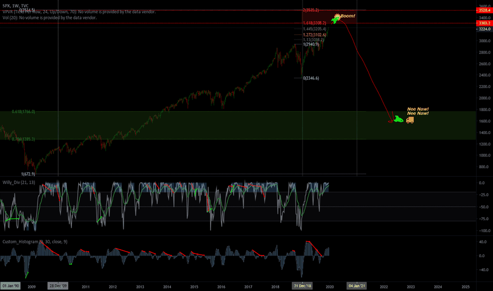Click the 28 Dec '09 date marker

pos(58,286)
